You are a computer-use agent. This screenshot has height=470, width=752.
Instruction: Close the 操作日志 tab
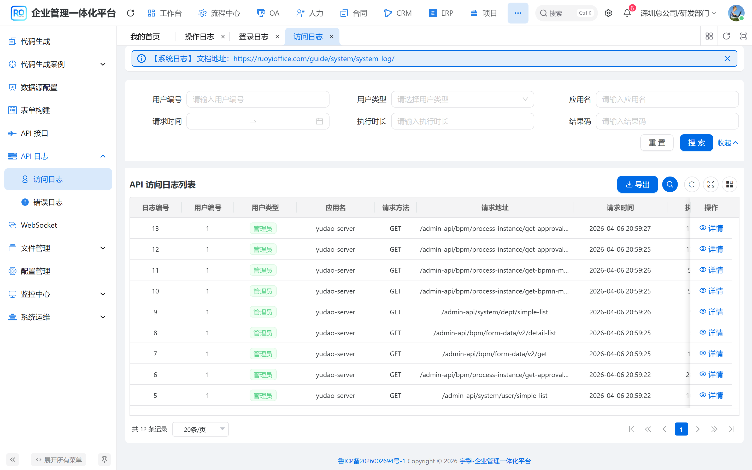tap(223, 37)
